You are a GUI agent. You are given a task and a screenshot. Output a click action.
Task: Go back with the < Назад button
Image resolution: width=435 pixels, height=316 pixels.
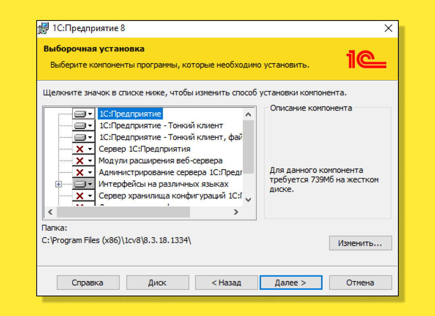coord(226,283)
